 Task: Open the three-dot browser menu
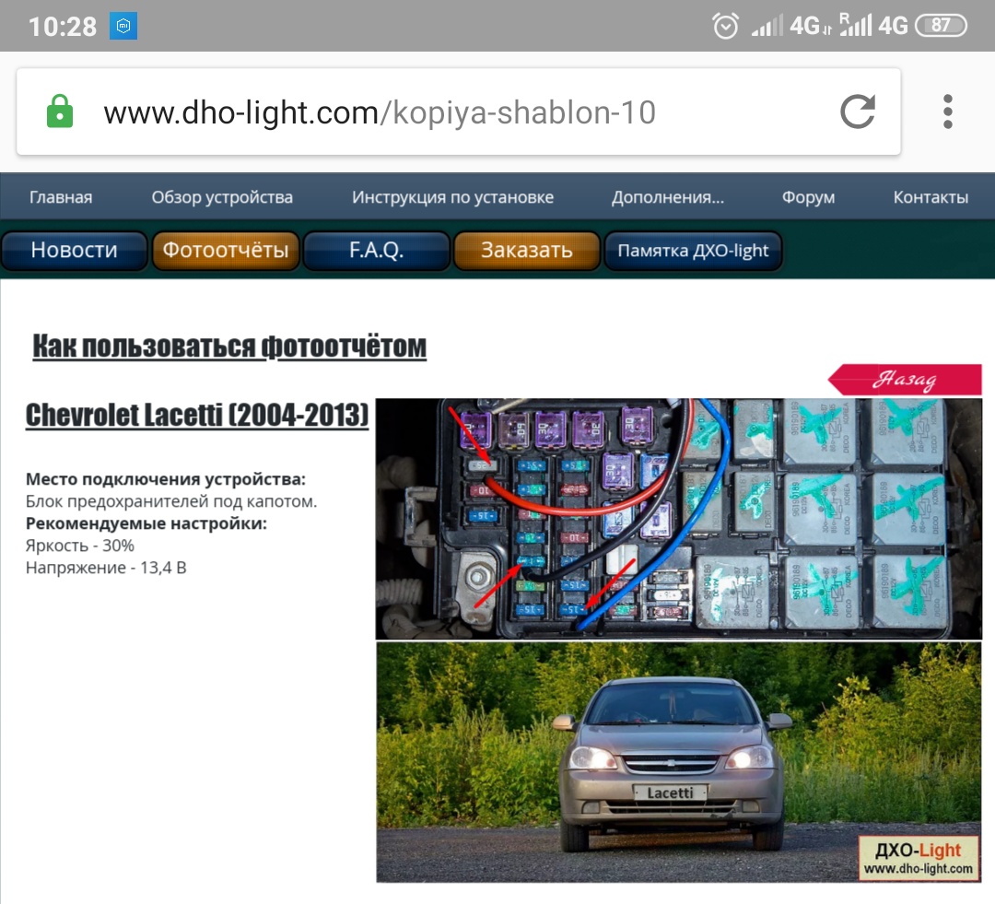pos(947,112)
